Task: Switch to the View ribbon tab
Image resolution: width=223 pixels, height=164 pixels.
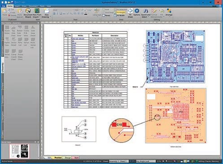Action: (x=48, y=6)
